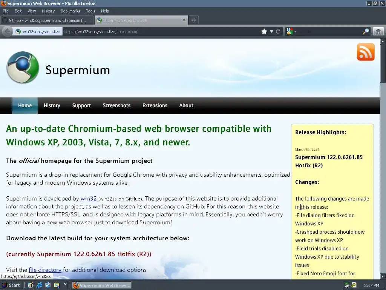Click the 3:17 PM clock

click(x=371, y=285)
